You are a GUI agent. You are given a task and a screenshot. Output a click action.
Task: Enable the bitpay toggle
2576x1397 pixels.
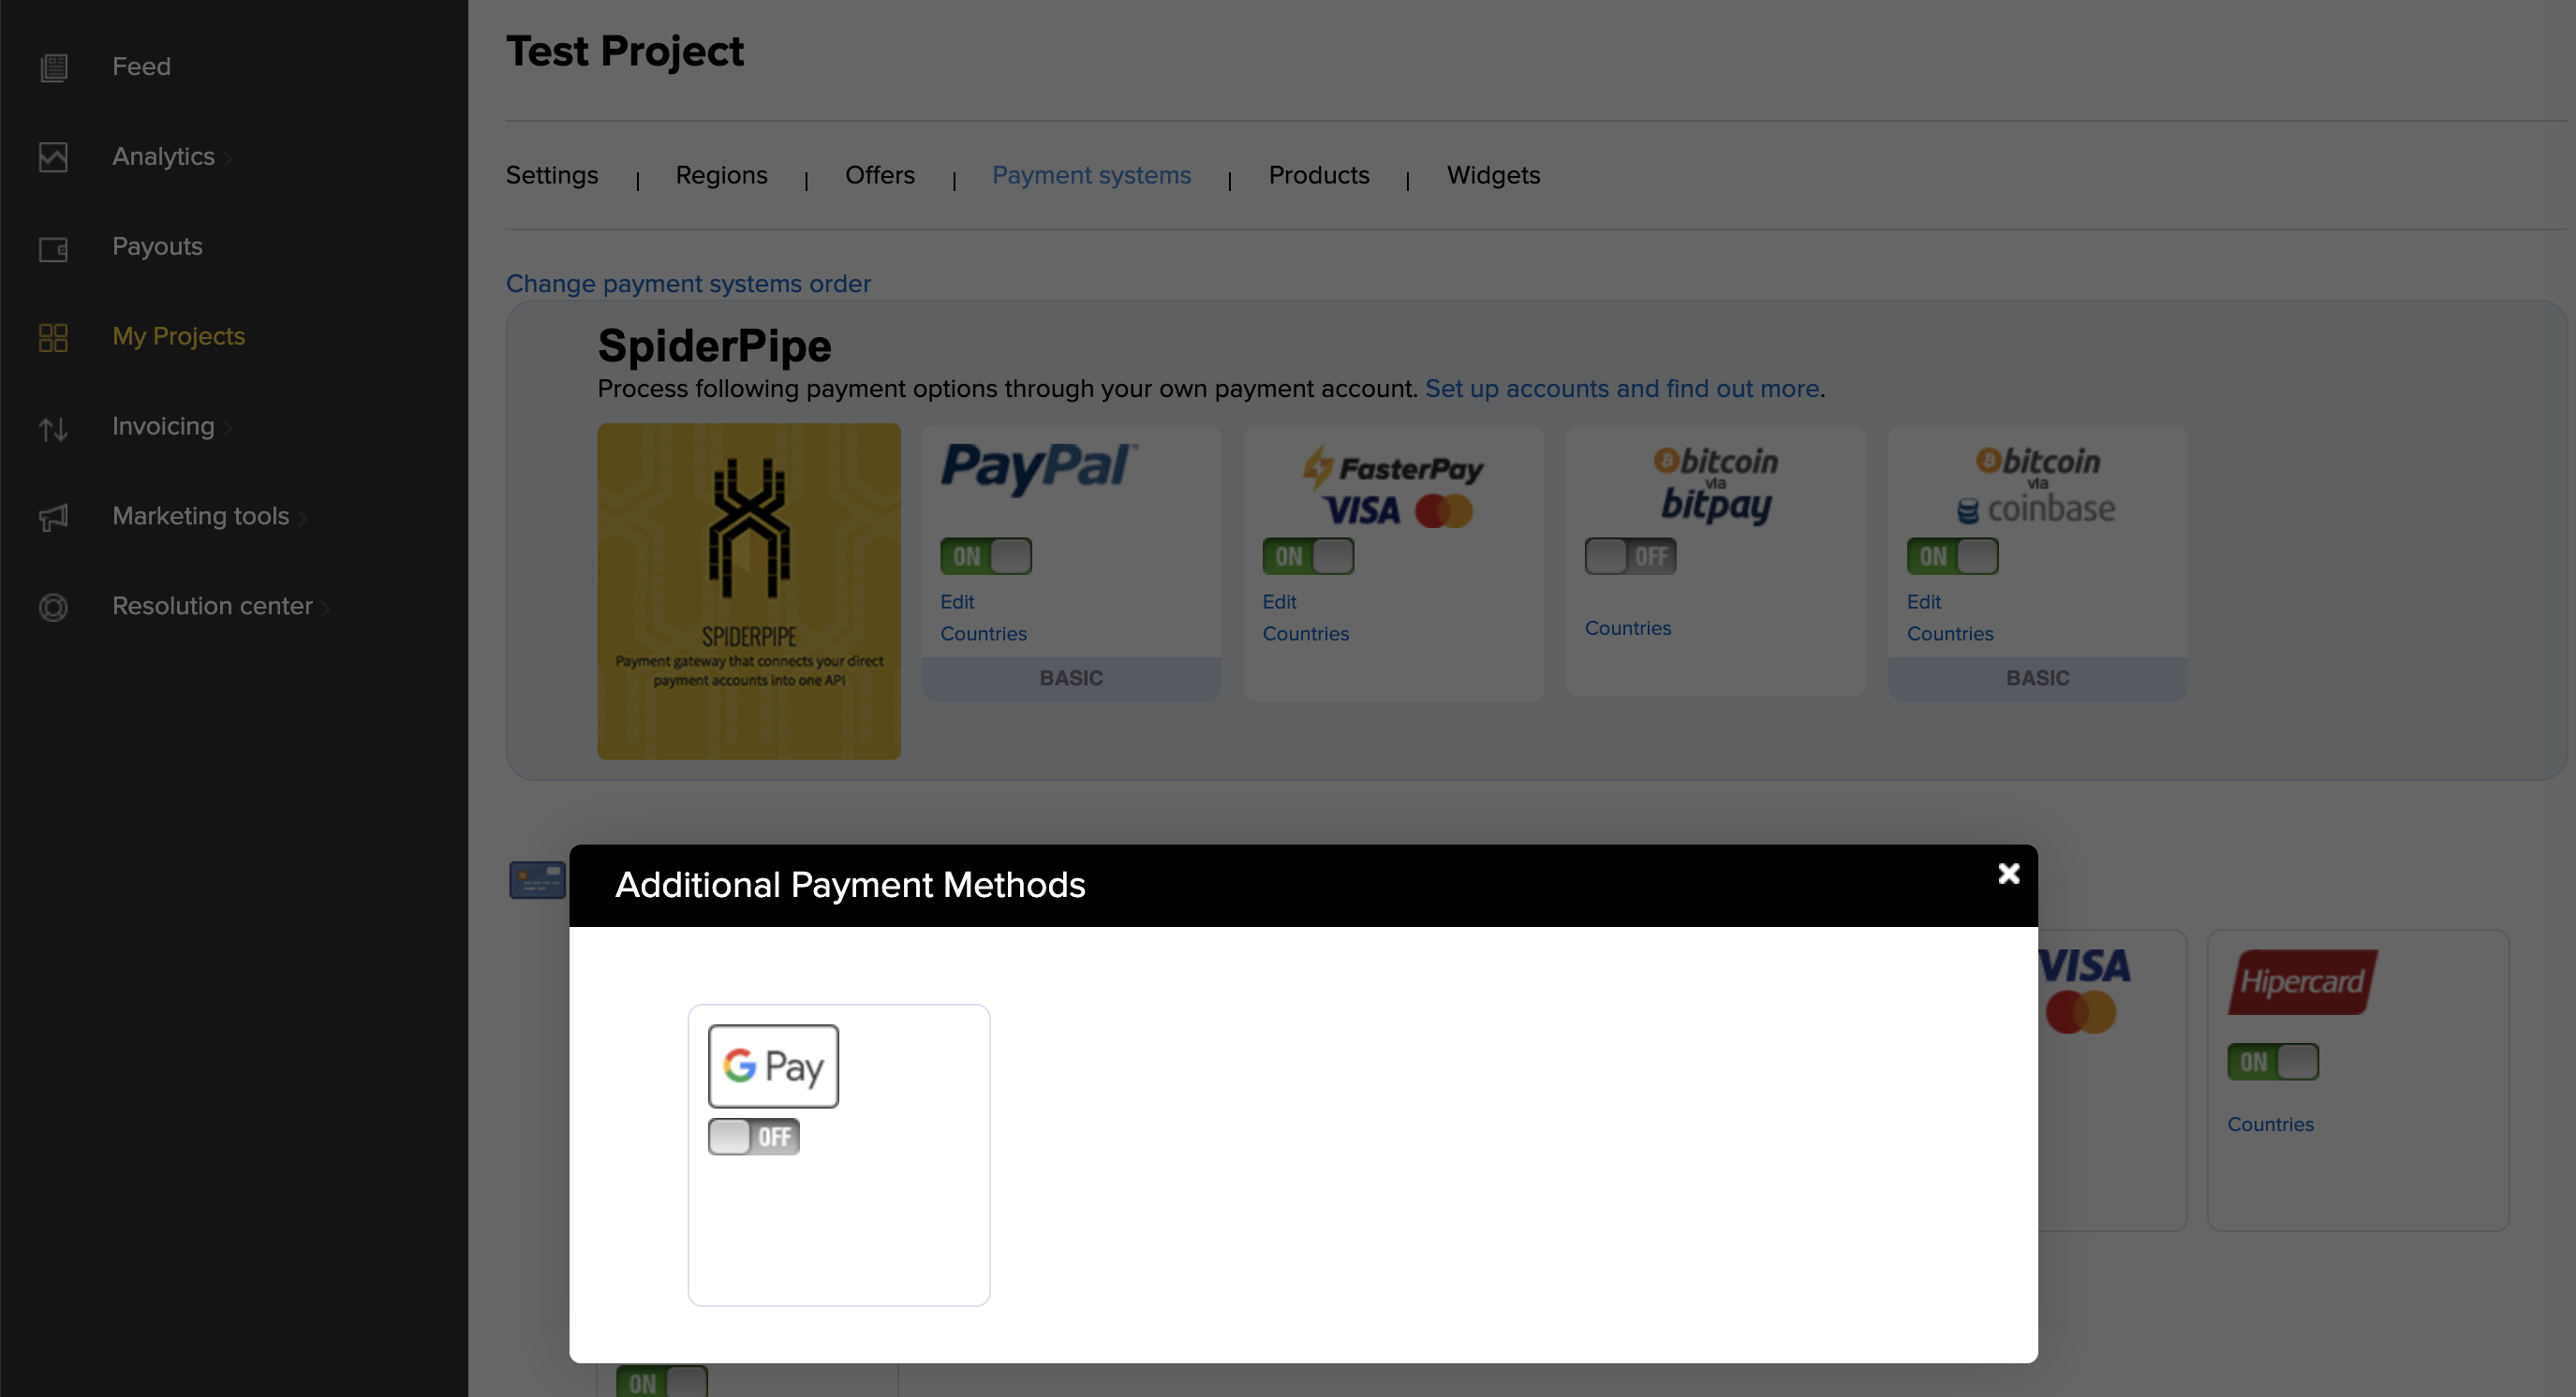pos(1630,555)
